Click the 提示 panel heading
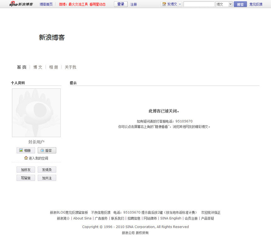 [x=73, y=83]
